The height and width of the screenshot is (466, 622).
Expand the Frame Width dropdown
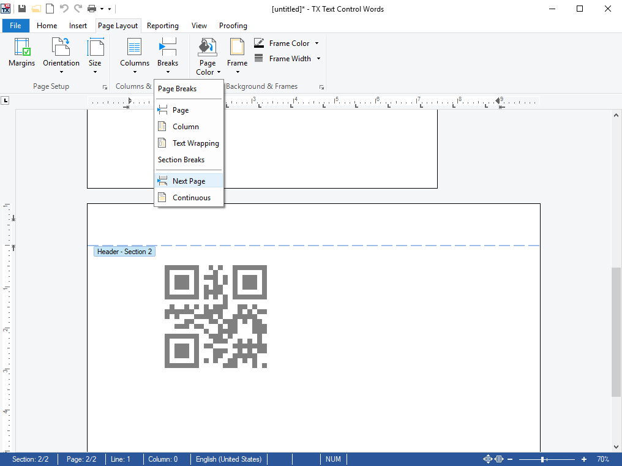(x=318, y=59)
